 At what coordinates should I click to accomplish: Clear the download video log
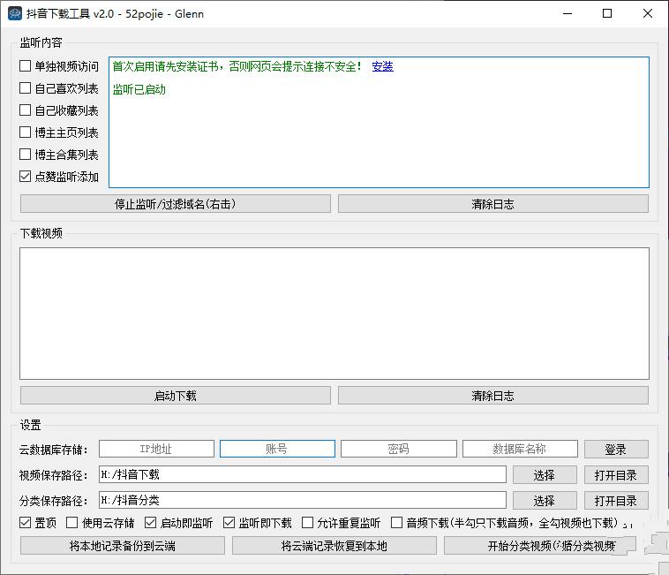pyautogui.click(x=492, y=396)
